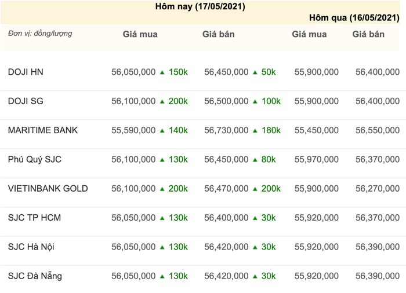This screenshot has width=406, height=293.
Task: Click Phú Quý SJC buy change 130k
Action: click(178, 159)
